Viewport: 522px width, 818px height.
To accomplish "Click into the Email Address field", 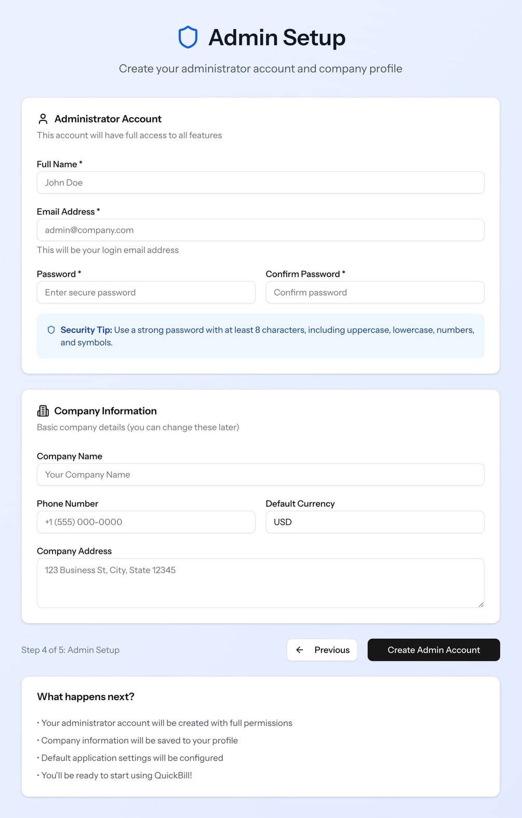I will click(260, 230).
